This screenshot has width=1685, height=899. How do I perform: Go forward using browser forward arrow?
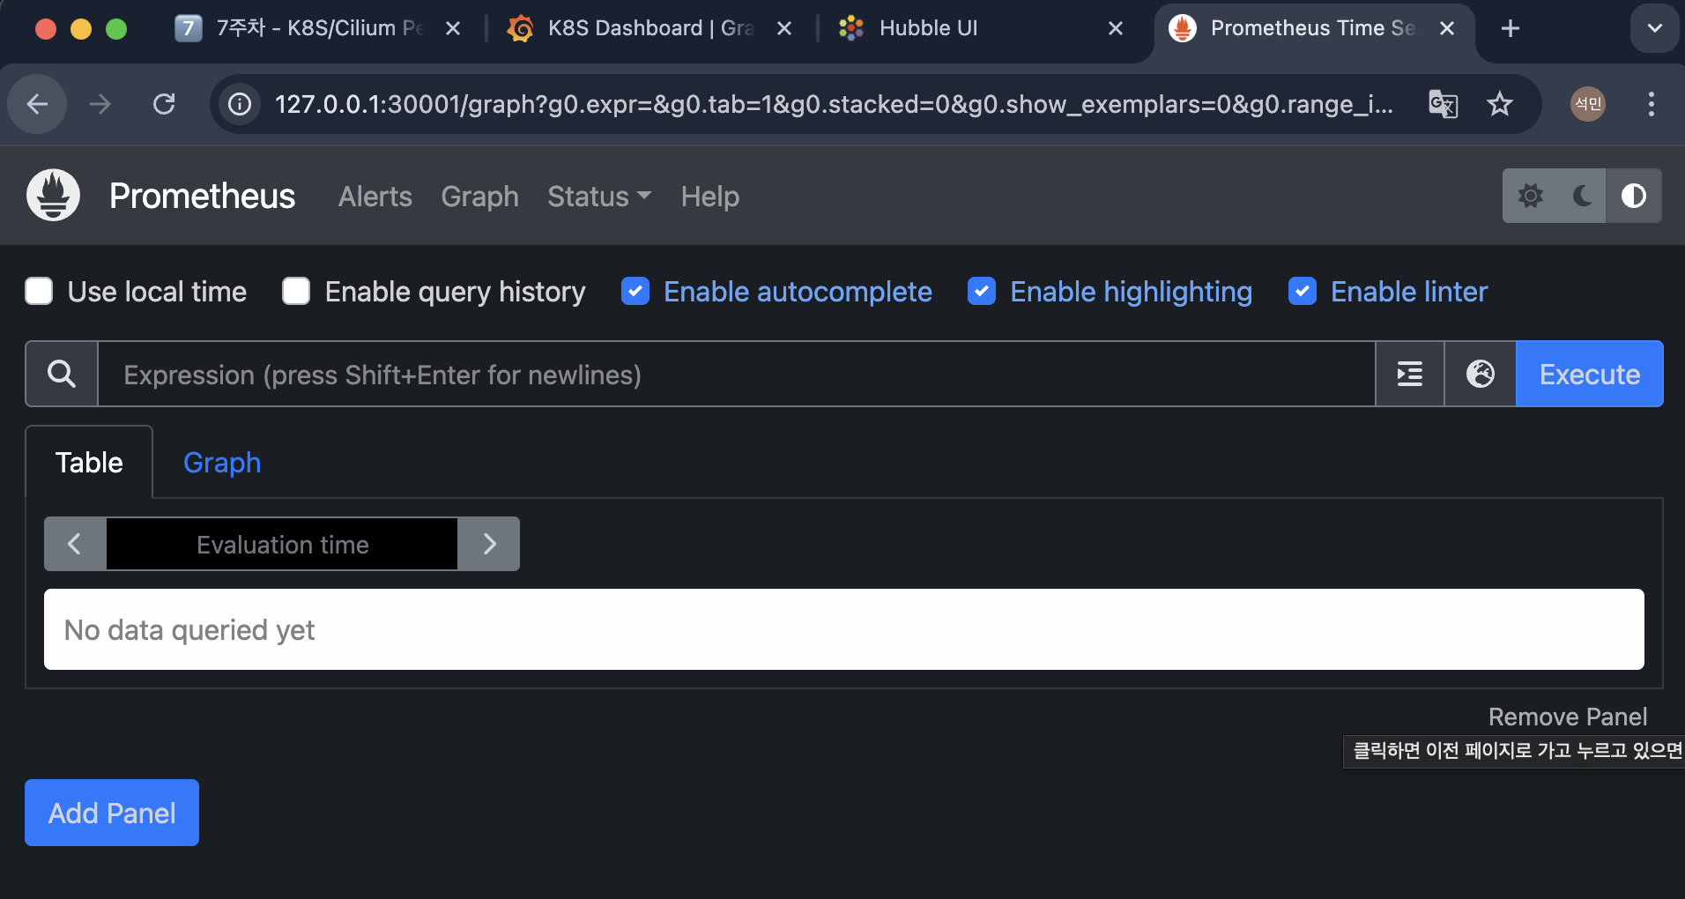coord(100,104)
